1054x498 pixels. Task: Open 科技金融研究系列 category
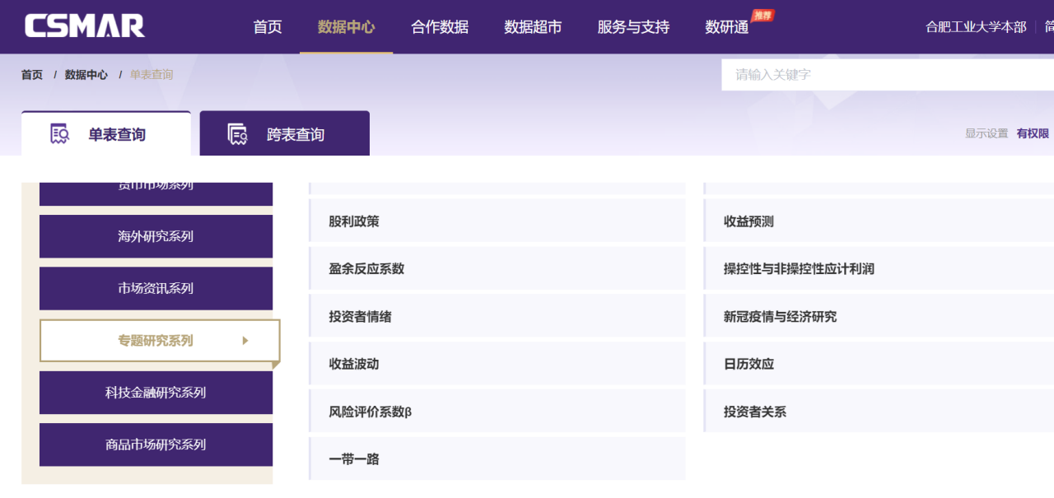156,393
